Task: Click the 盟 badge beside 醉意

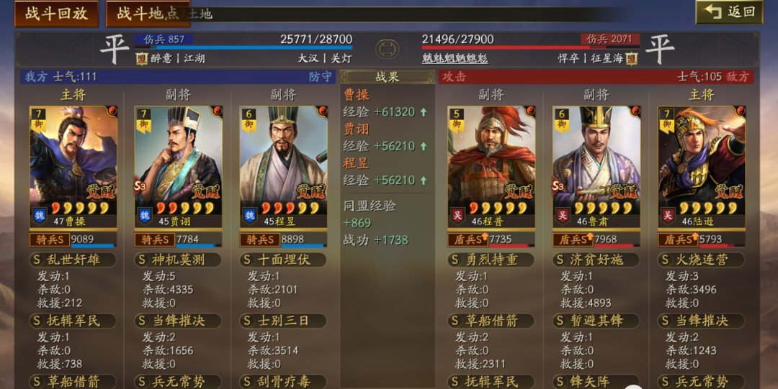Action: pos(142,58)
